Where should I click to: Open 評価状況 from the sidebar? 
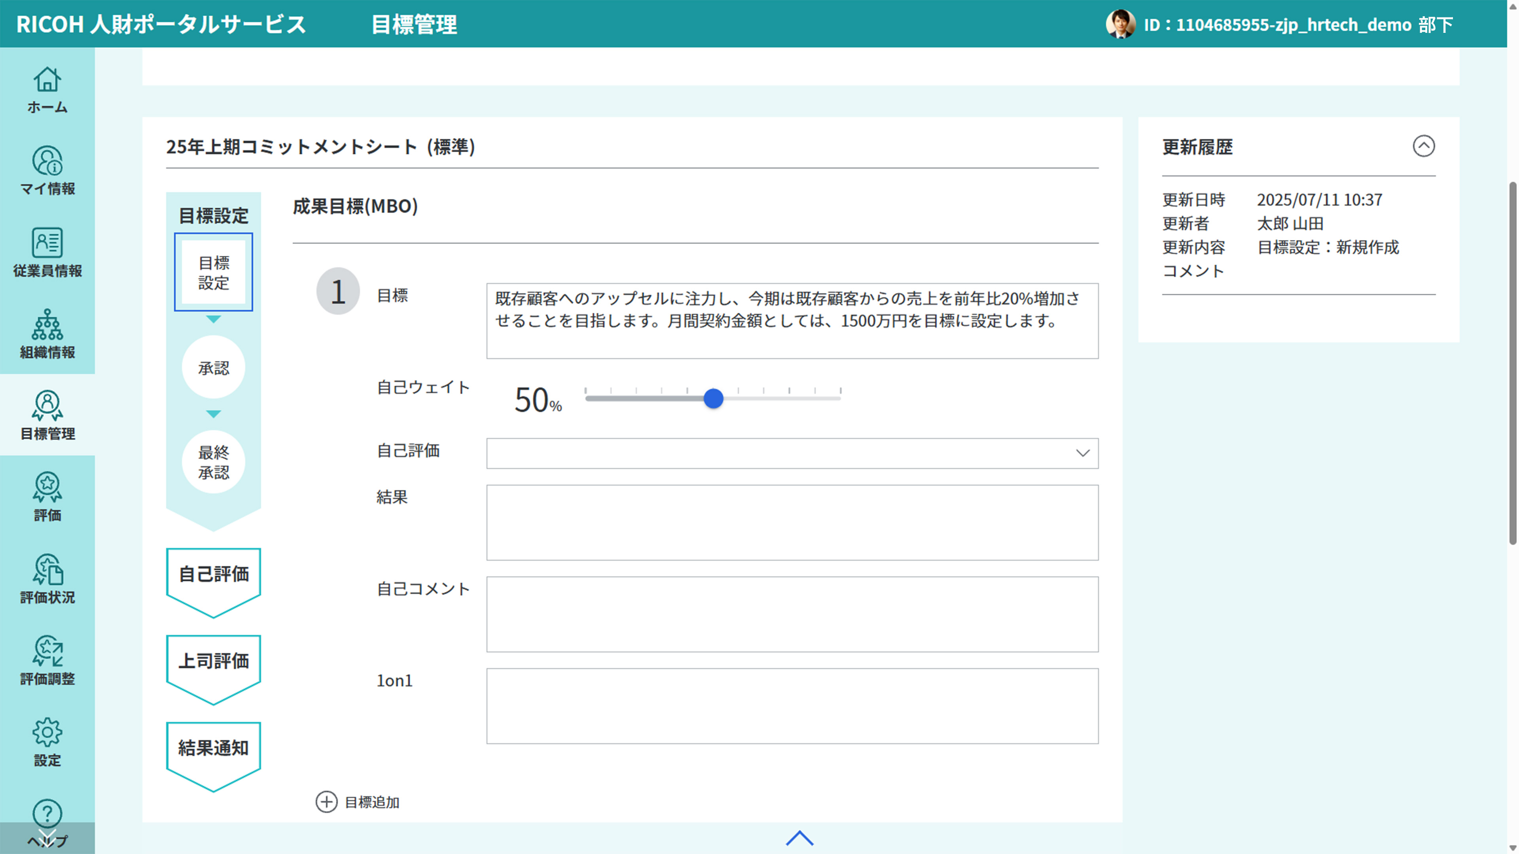click(x=47, y=579)
